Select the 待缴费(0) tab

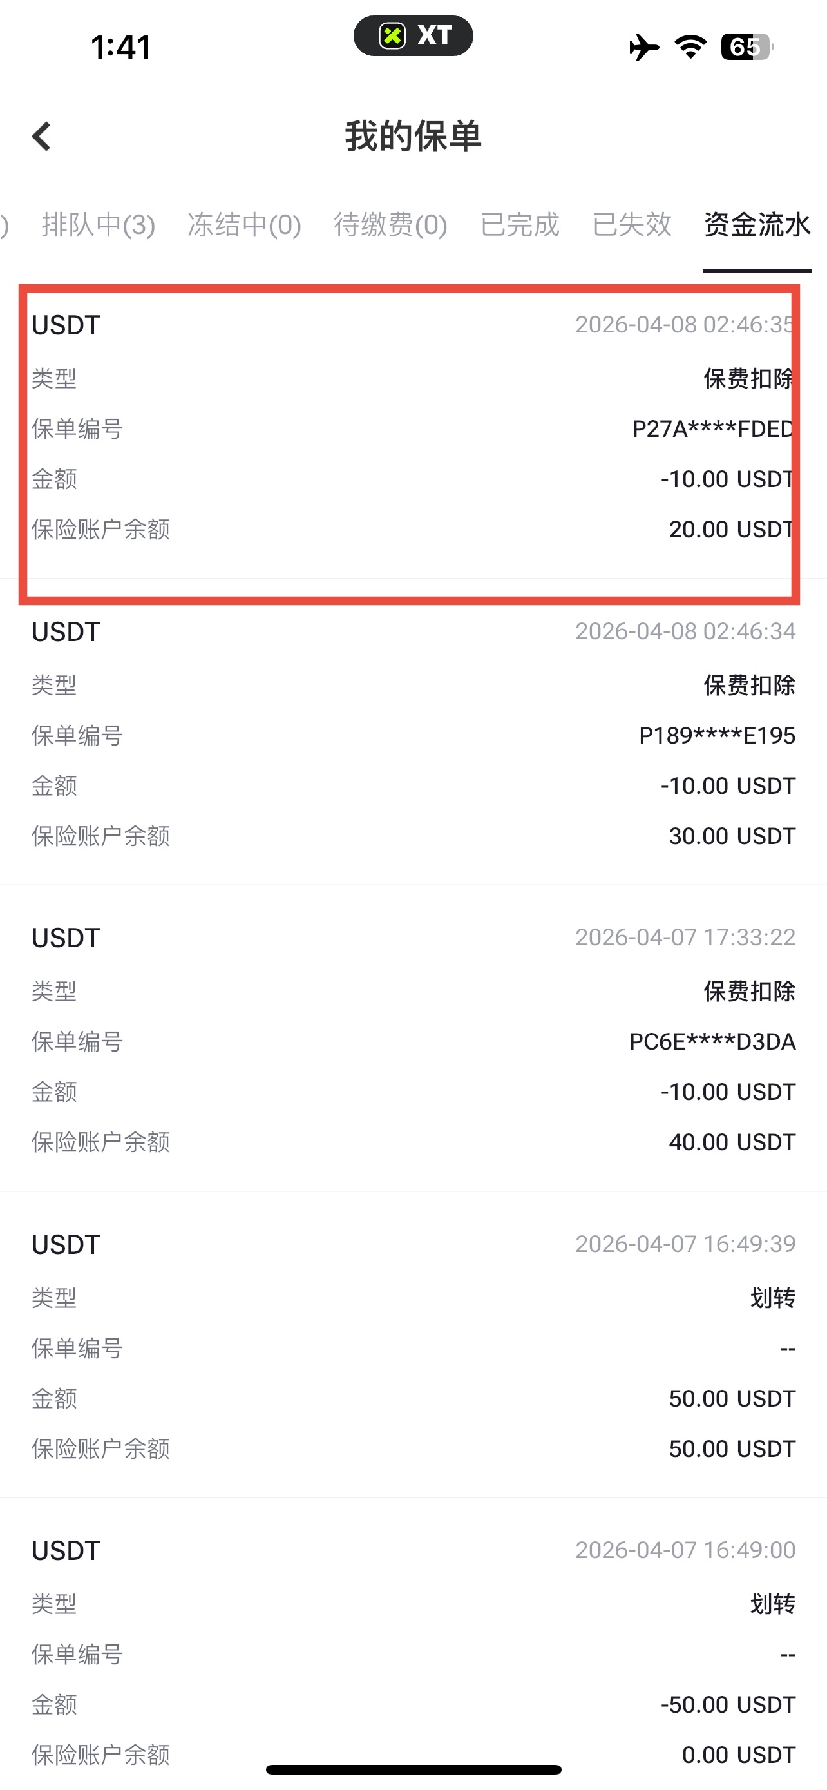(390, 224)
